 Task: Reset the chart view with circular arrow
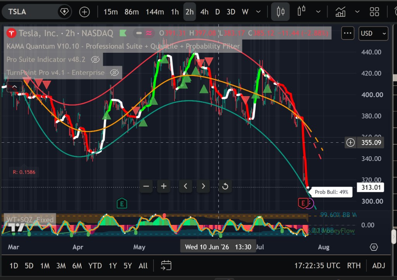pos(225,186)
